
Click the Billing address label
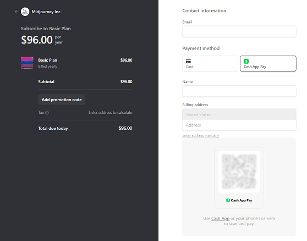point(195,105)
